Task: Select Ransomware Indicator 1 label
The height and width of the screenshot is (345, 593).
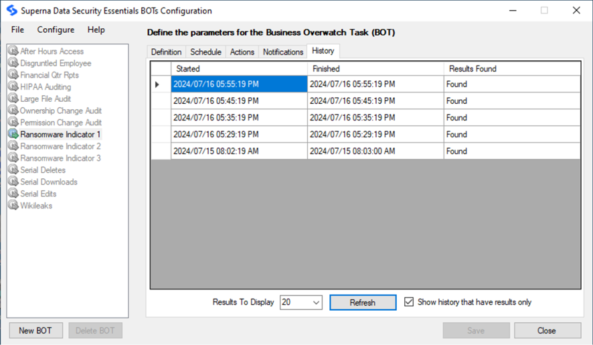Action: pyautogui.click(x=60, y=135)
